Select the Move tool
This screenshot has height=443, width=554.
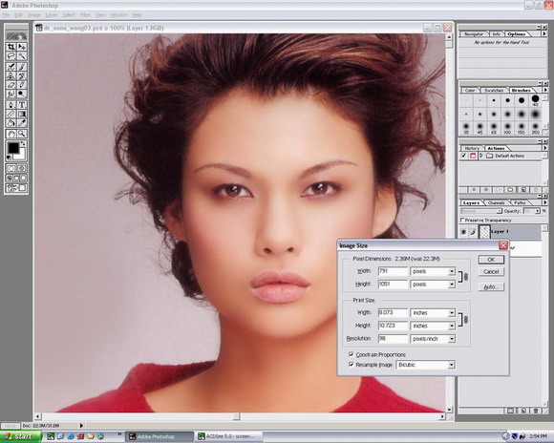(22, 47)
